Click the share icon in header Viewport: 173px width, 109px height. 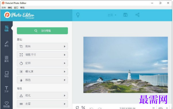[137, 15]
